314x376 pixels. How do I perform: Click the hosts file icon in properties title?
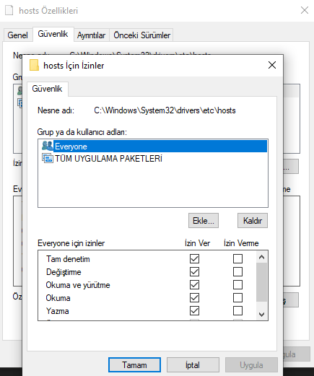click(x=9, y=10)
